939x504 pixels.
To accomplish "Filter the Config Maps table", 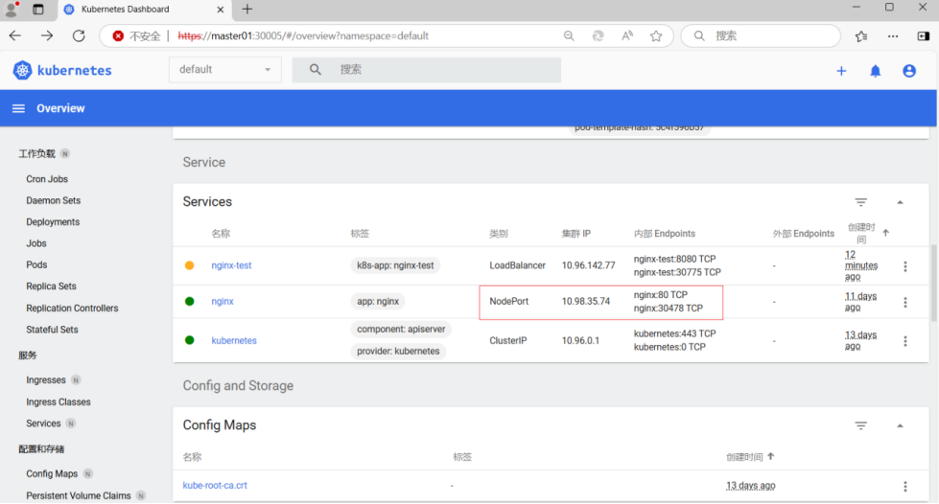I will click(860, 425).
